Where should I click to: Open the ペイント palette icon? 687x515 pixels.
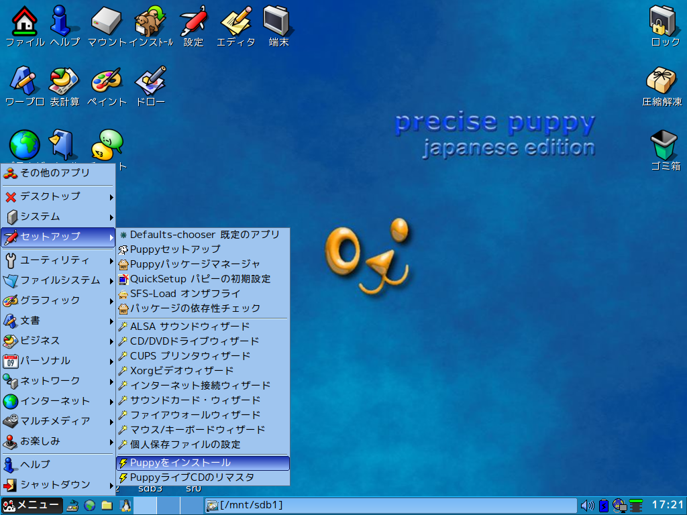pyautogui.click(x=107, y=81)
